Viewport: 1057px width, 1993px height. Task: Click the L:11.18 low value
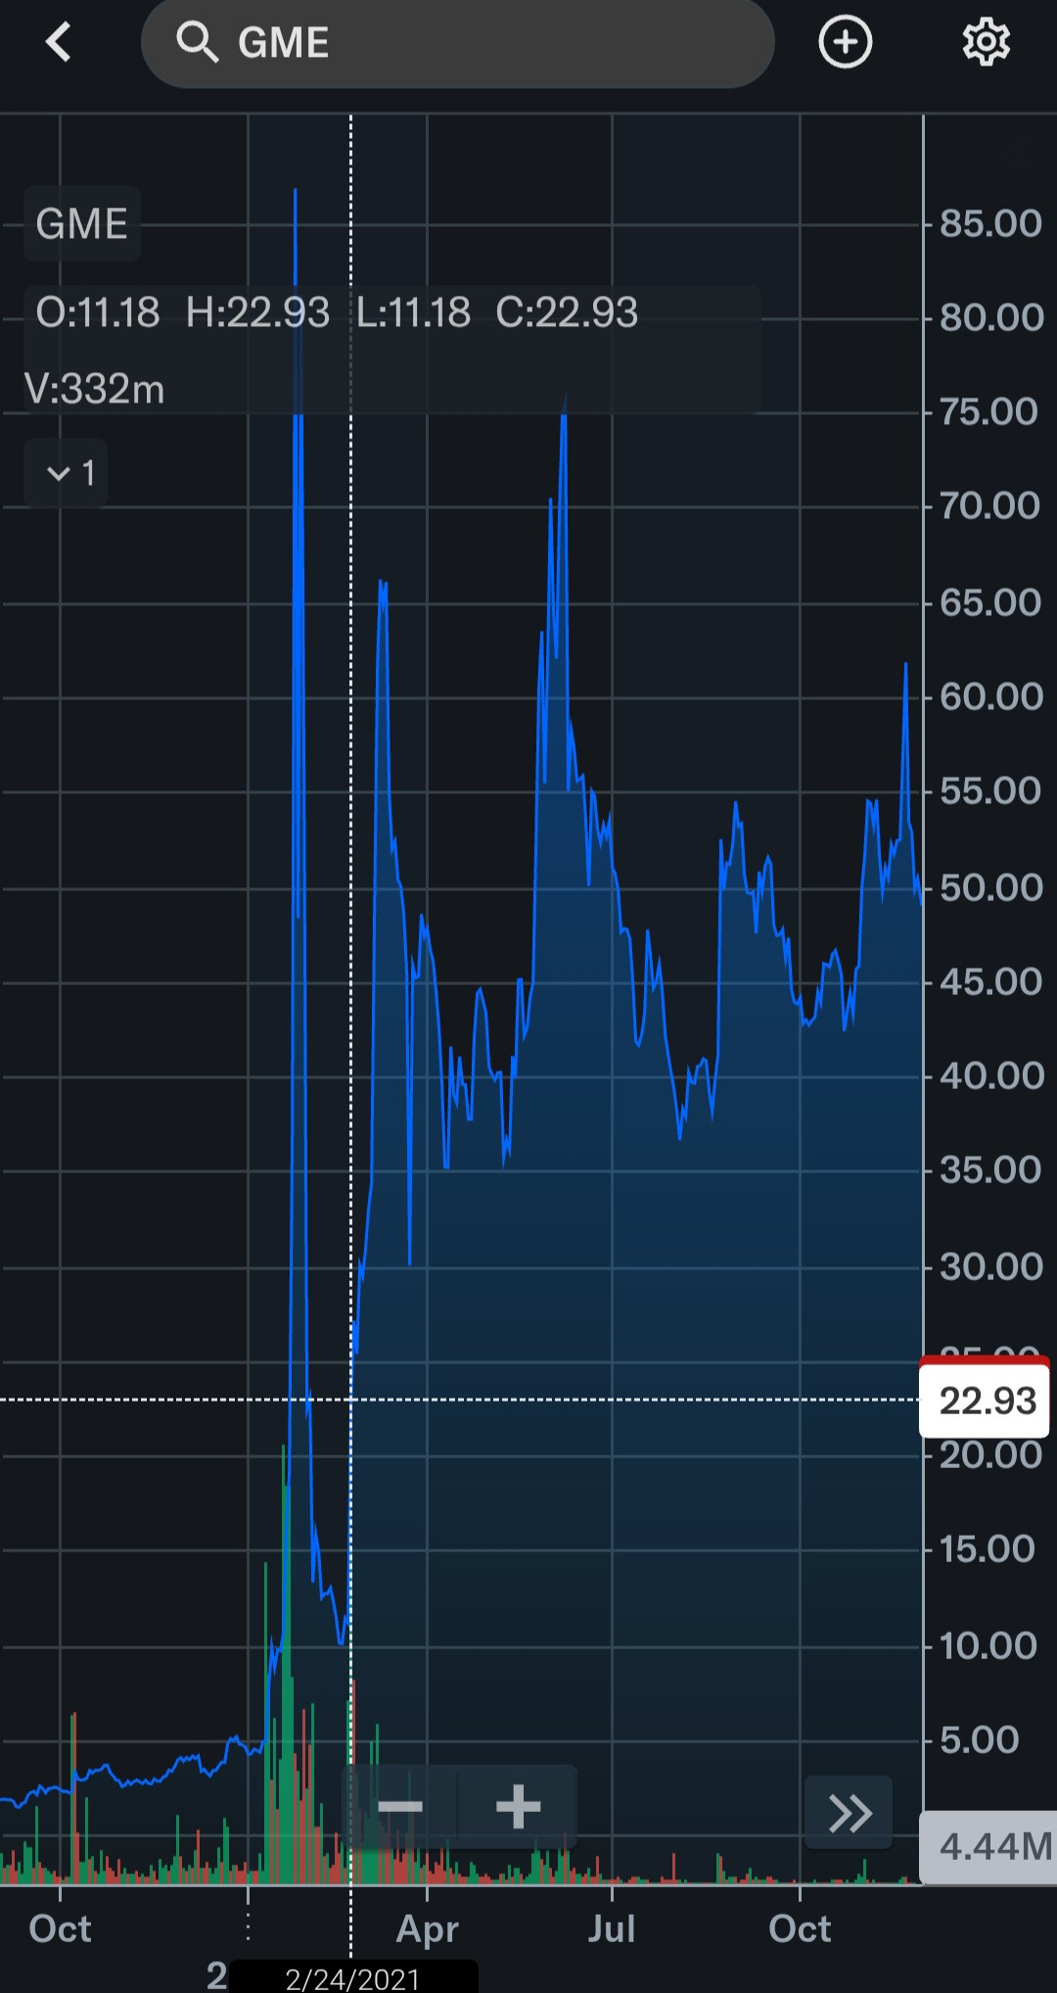(x=413, y=312)
